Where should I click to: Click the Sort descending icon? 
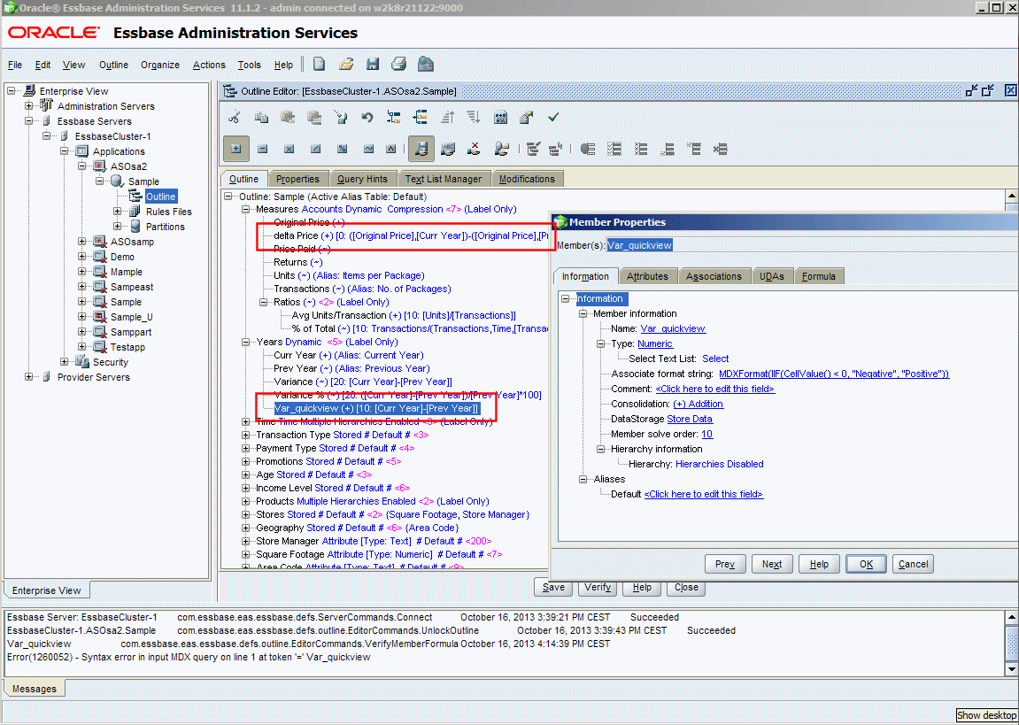click(474, 118)
